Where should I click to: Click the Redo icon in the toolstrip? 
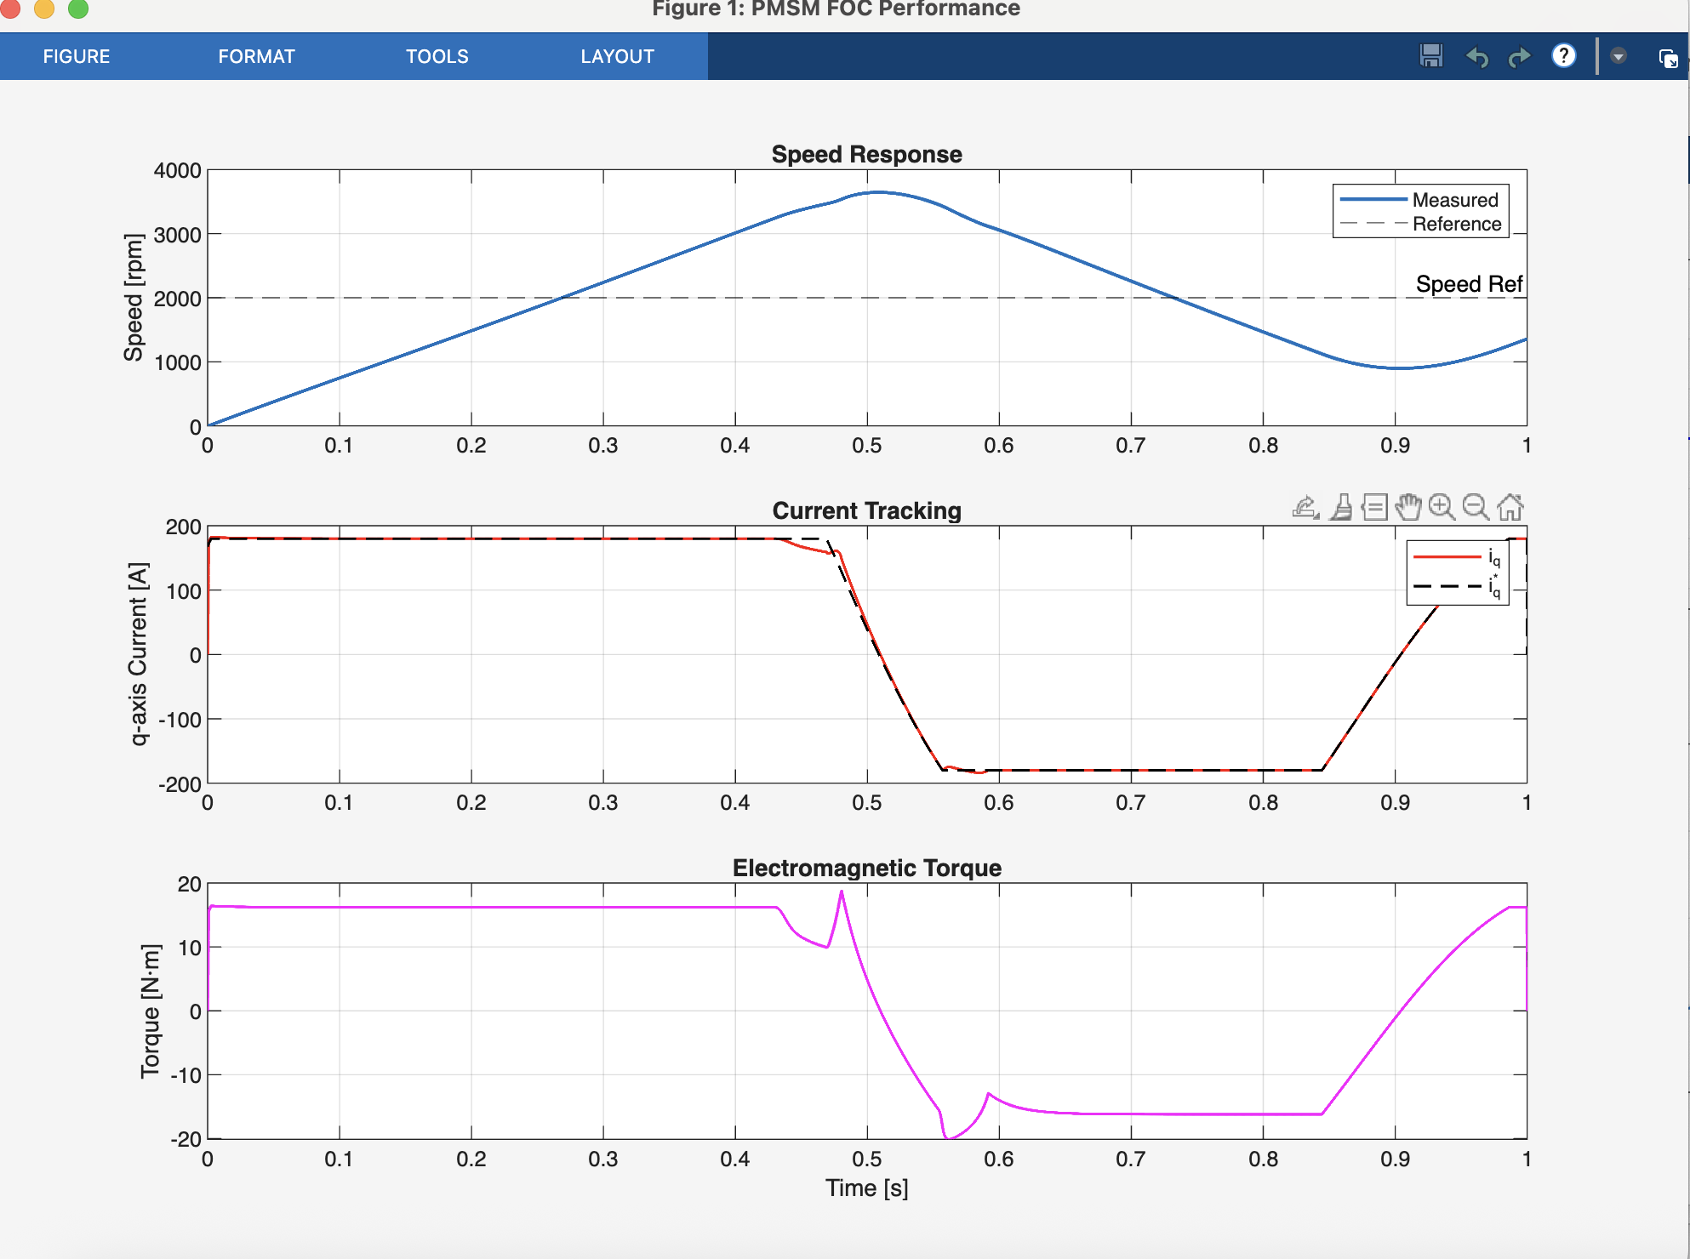(1520, 55)
